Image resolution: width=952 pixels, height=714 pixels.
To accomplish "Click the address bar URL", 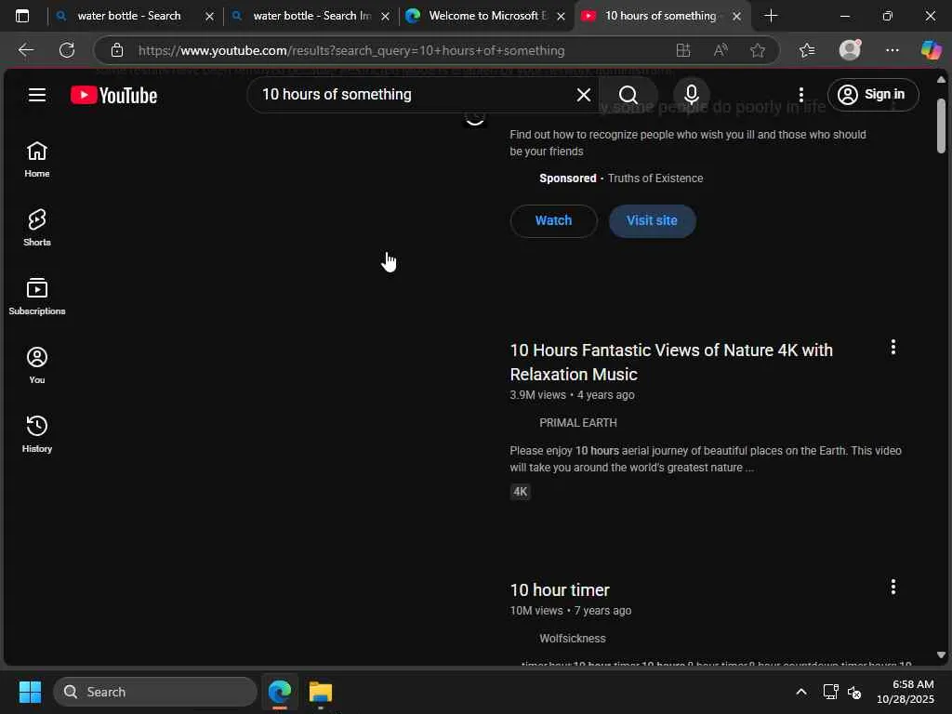I will [350, 50].
